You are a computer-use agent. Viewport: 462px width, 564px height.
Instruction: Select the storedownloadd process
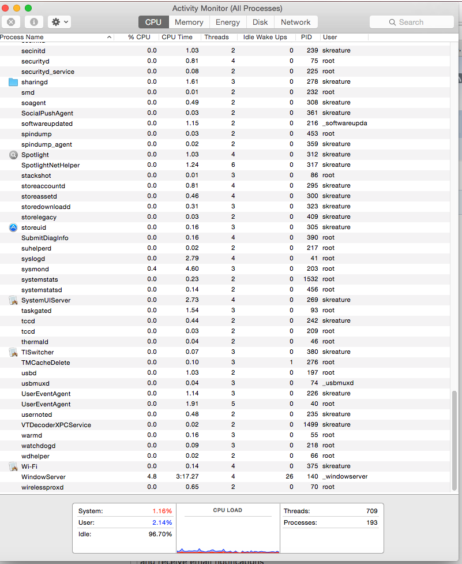click(225, 207)
